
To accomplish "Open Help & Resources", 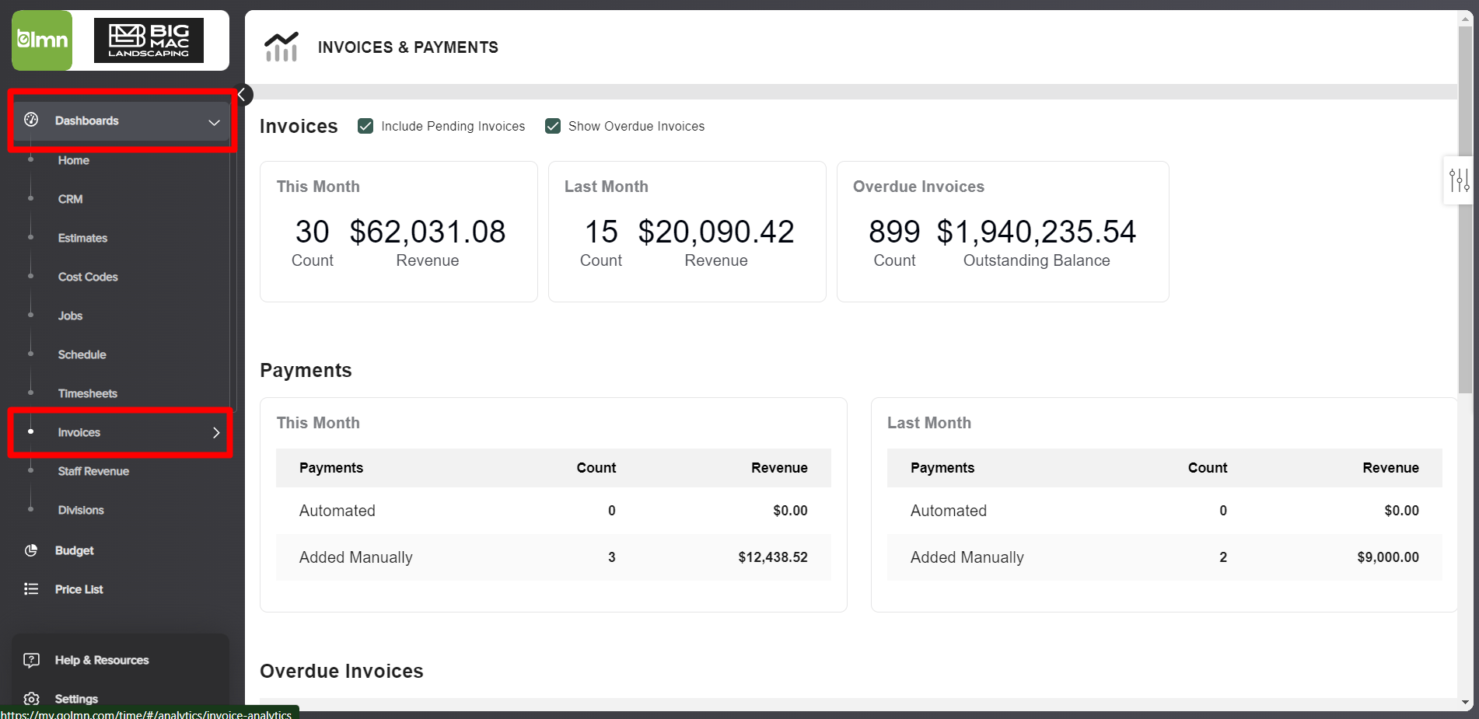I will 102,660.
